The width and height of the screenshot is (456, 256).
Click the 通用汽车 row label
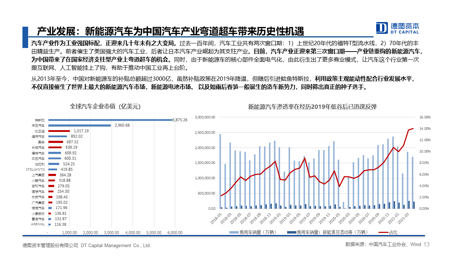point(38,137)
